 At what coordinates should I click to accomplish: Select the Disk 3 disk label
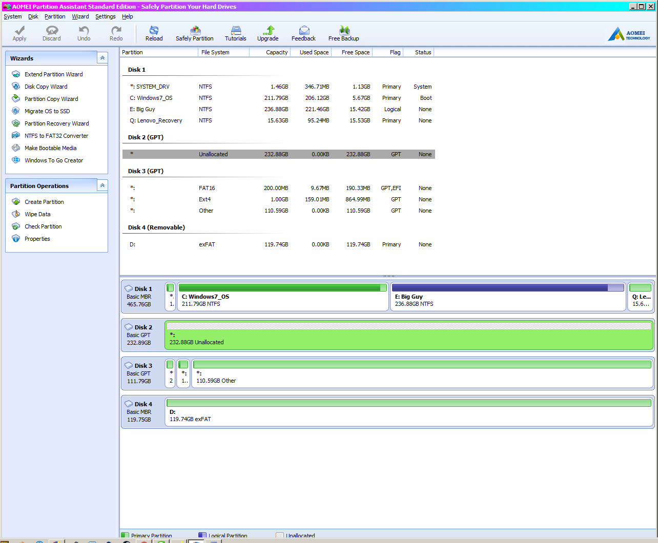point(143,366)
